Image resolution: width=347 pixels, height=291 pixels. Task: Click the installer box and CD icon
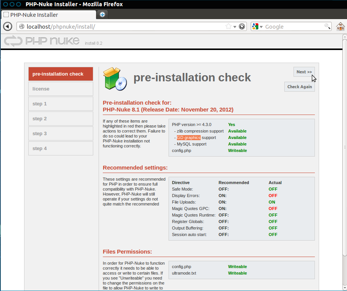pos(115,79)
